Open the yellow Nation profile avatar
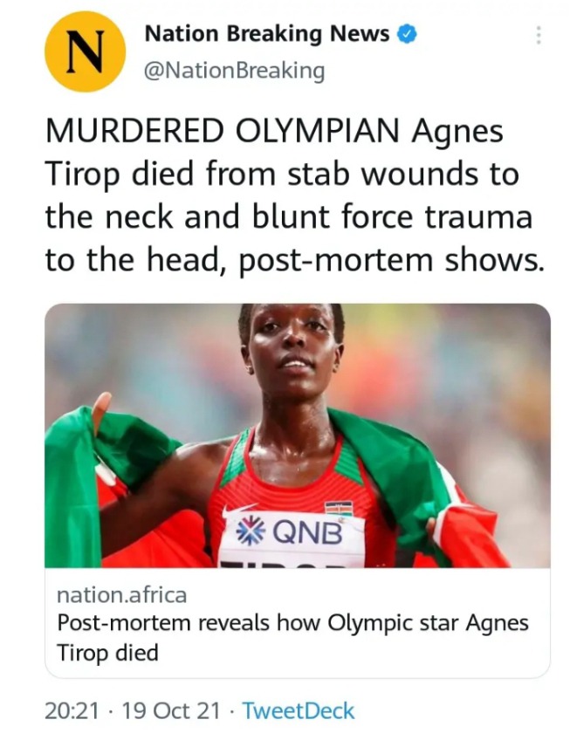This screenshot has width=570, height=740. tap(85, 51)
